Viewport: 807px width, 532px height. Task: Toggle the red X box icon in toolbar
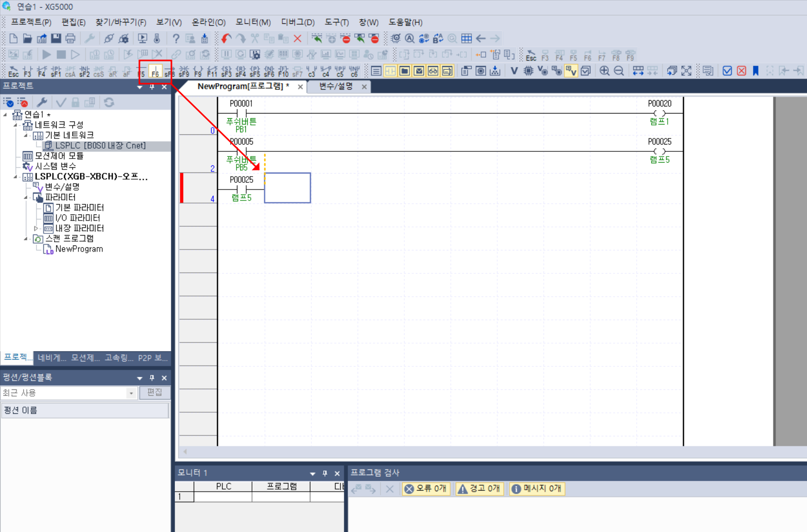pos(741,71)
